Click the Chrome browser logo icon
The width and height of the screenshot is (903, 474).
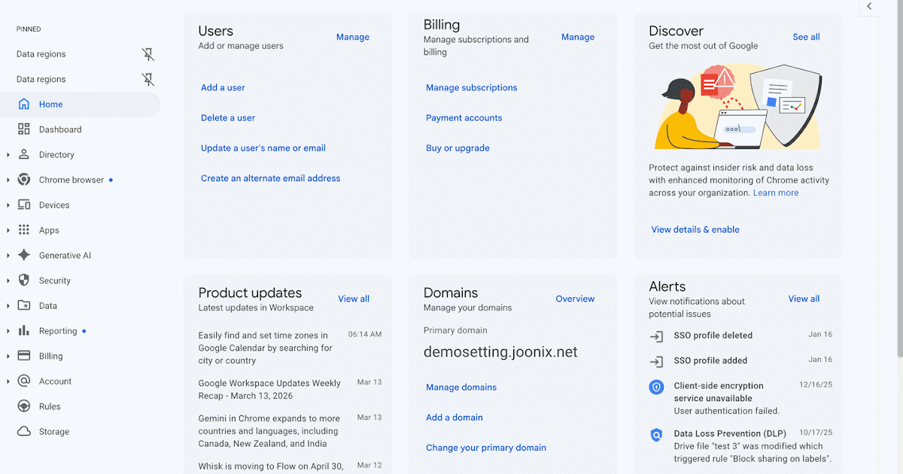pos(24,180)
